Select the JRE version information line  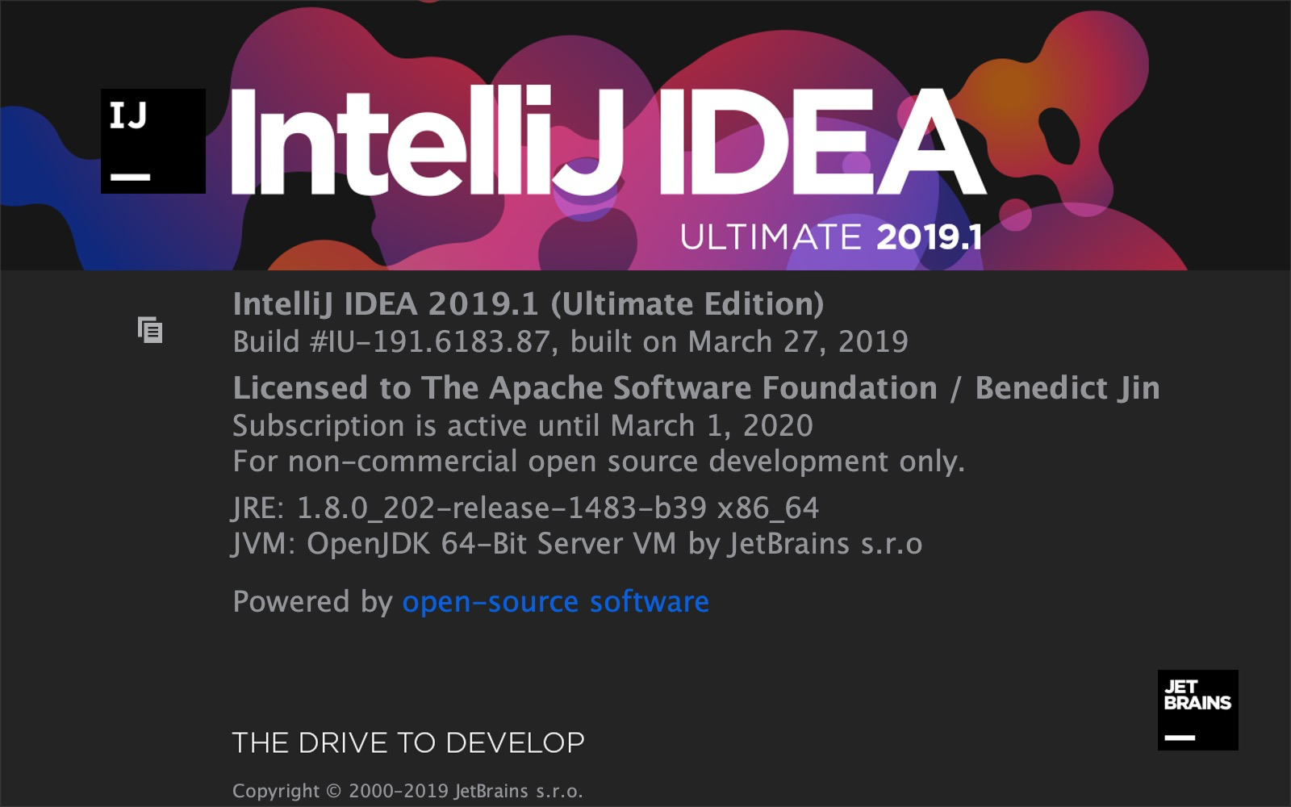(524, 508)
